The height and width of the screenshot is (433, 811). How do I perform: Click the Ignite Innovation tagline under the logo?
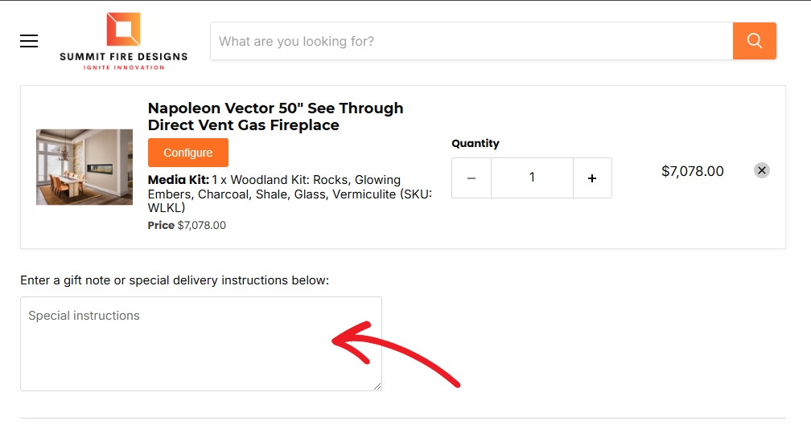[x=124, y=67]
